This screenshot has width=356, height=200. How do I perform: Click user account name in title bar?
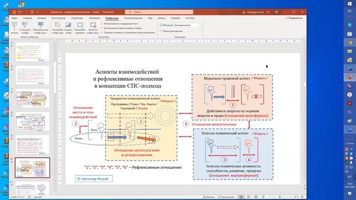click(255, 12)
